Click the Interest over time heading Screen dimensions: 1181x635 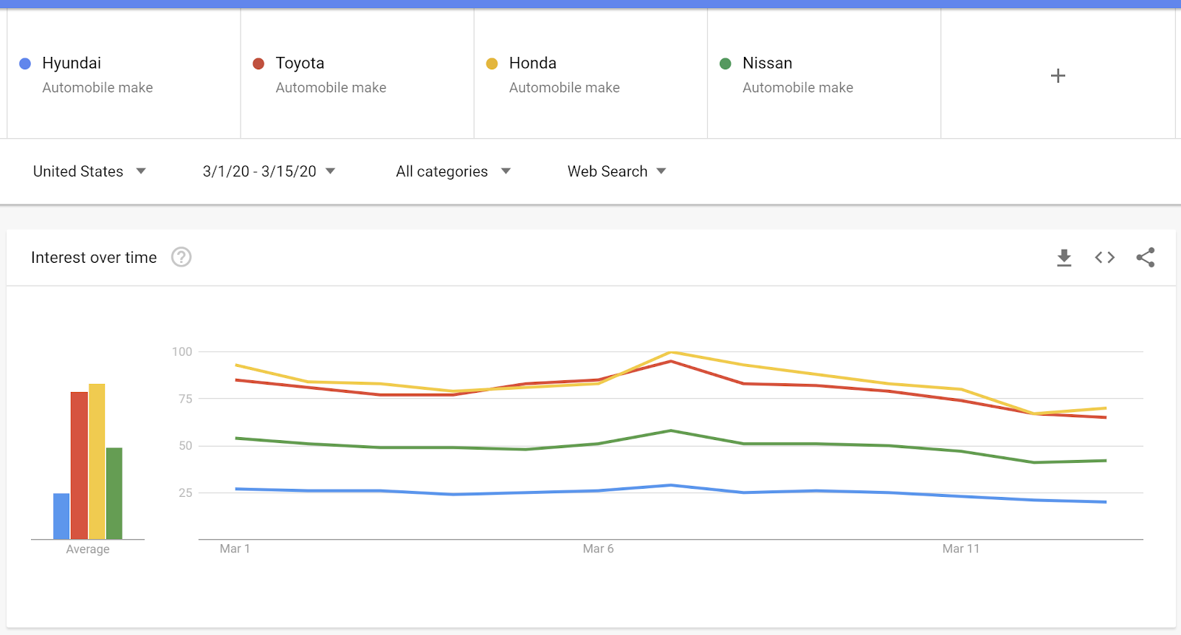pyautogui.click(x=94, y=258)
